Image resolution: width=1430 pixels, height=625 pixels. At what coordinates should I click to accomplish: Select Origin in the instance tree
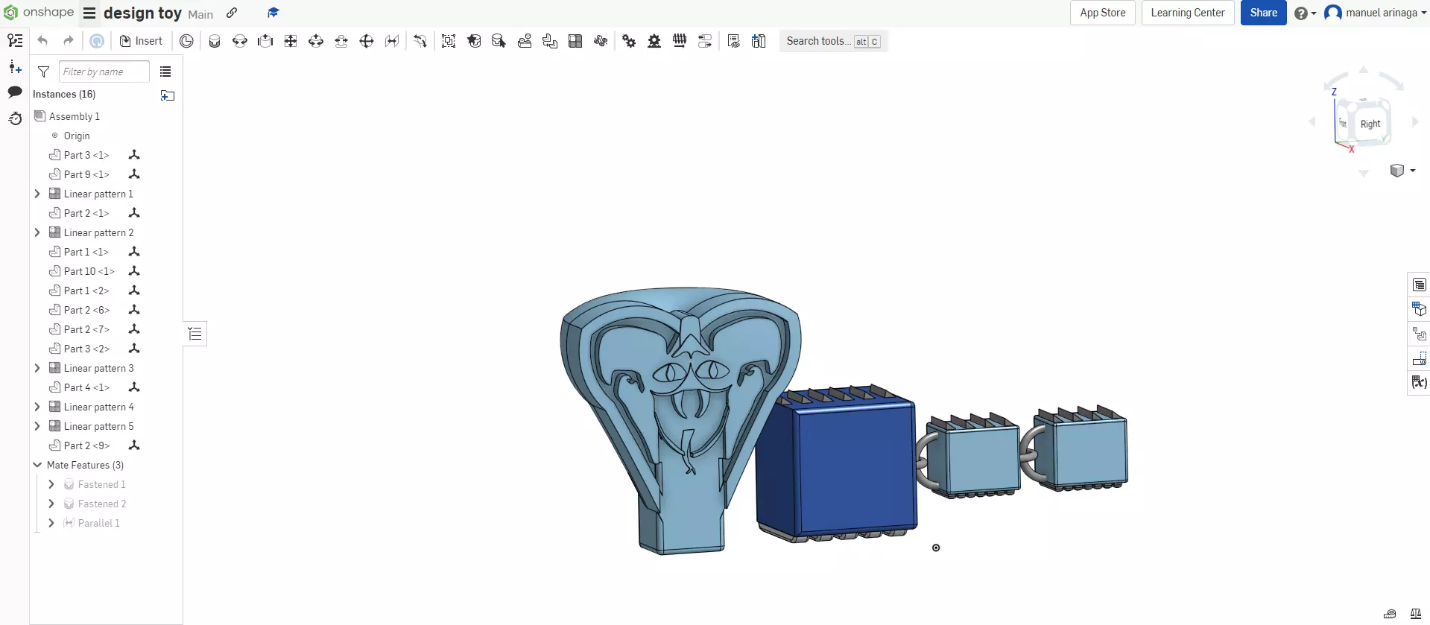click(x=76, y=136)
